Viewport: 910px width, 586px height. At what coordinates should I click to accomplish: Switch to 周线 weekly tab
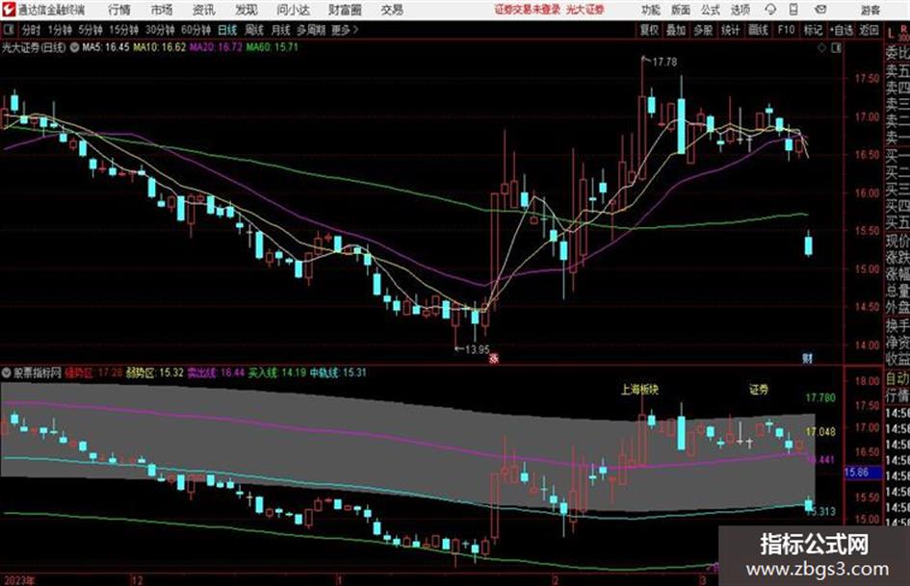point(254,30)
